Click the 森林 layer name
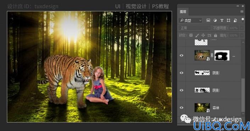 tap(216, 108)
